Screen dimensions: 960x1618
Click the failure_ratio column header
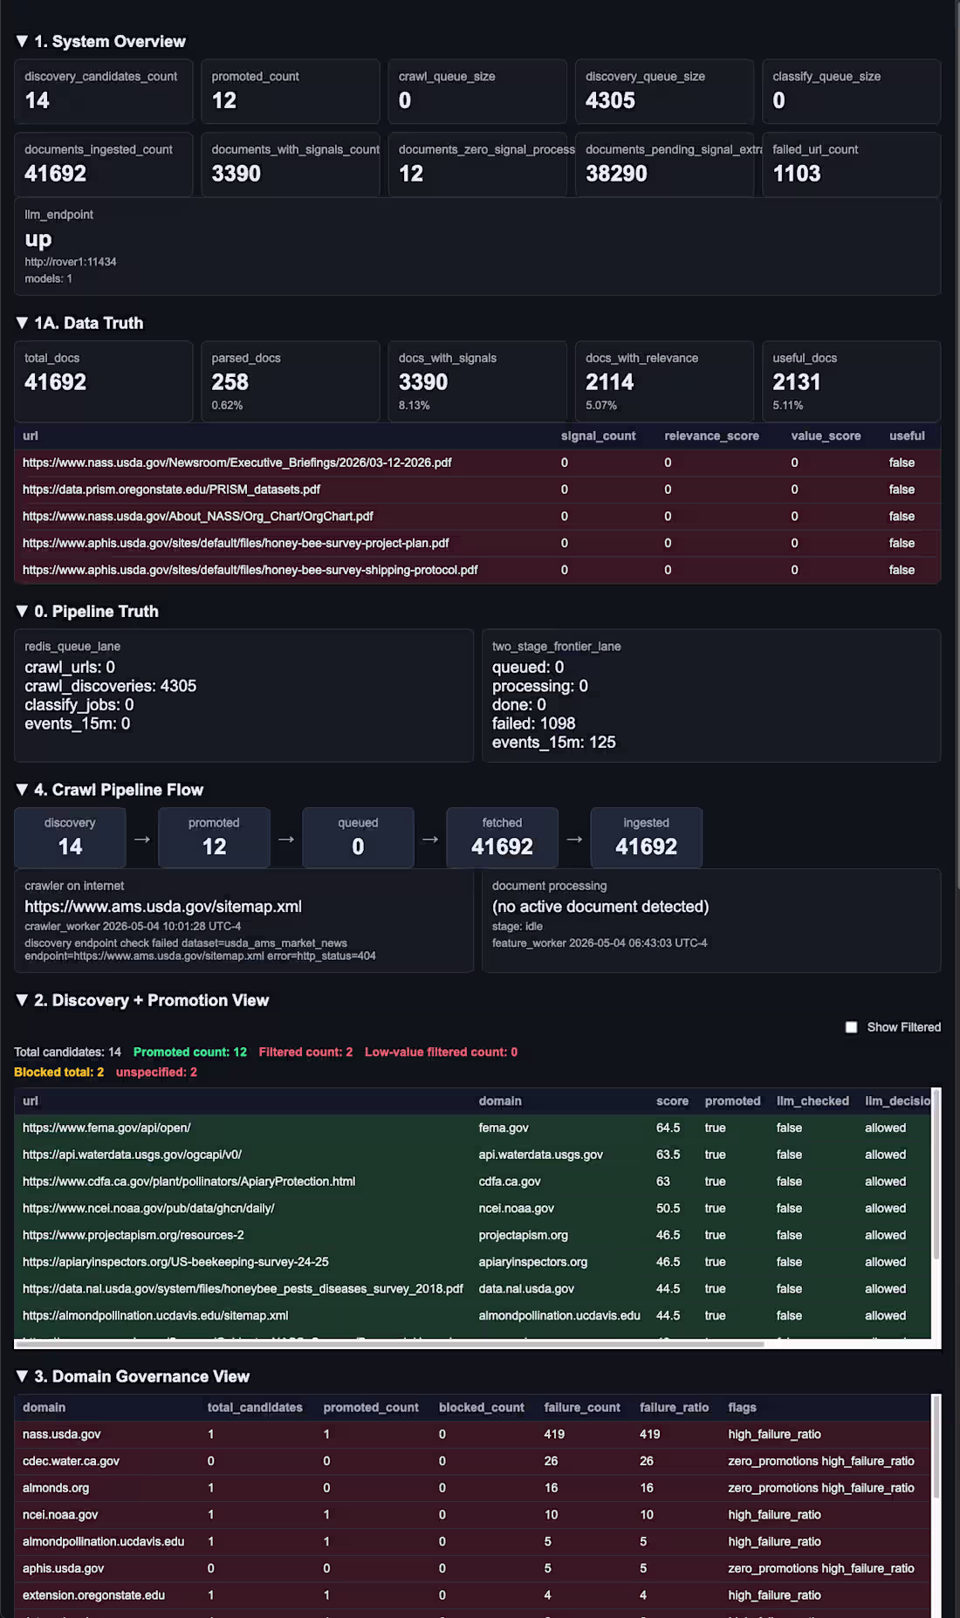tap(674, 1408)
